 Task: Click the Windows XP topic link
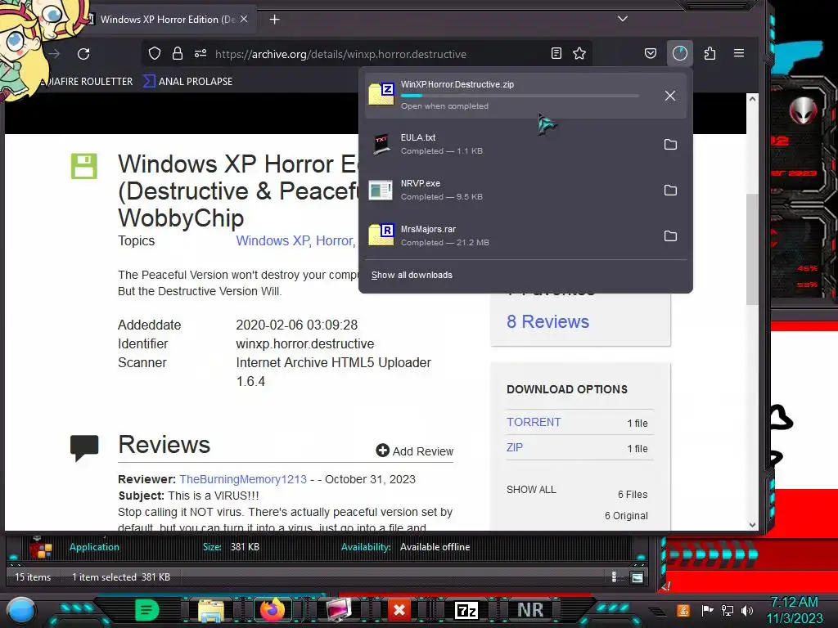click(273, 241)
